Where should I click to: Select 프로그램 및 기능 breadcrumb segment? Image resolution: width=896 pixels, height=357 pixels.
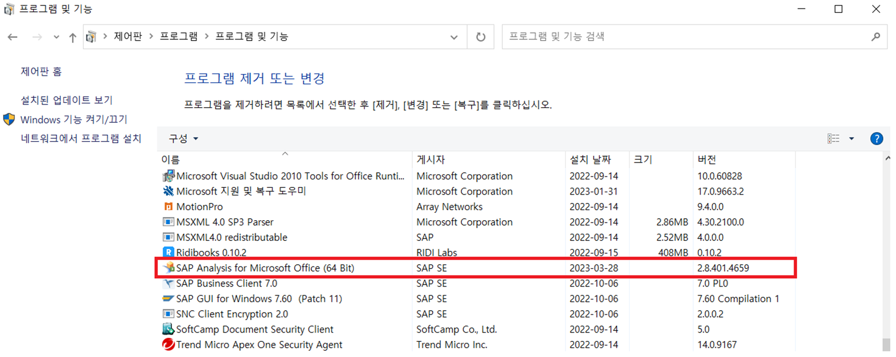pos(252,36)
